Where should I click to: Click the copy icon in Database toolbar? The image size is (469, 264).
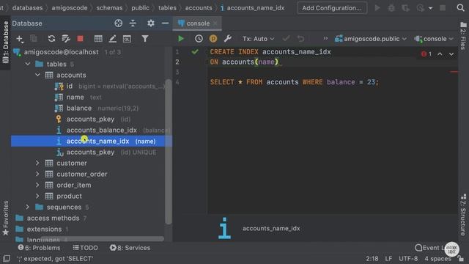(x=34, y=39)
